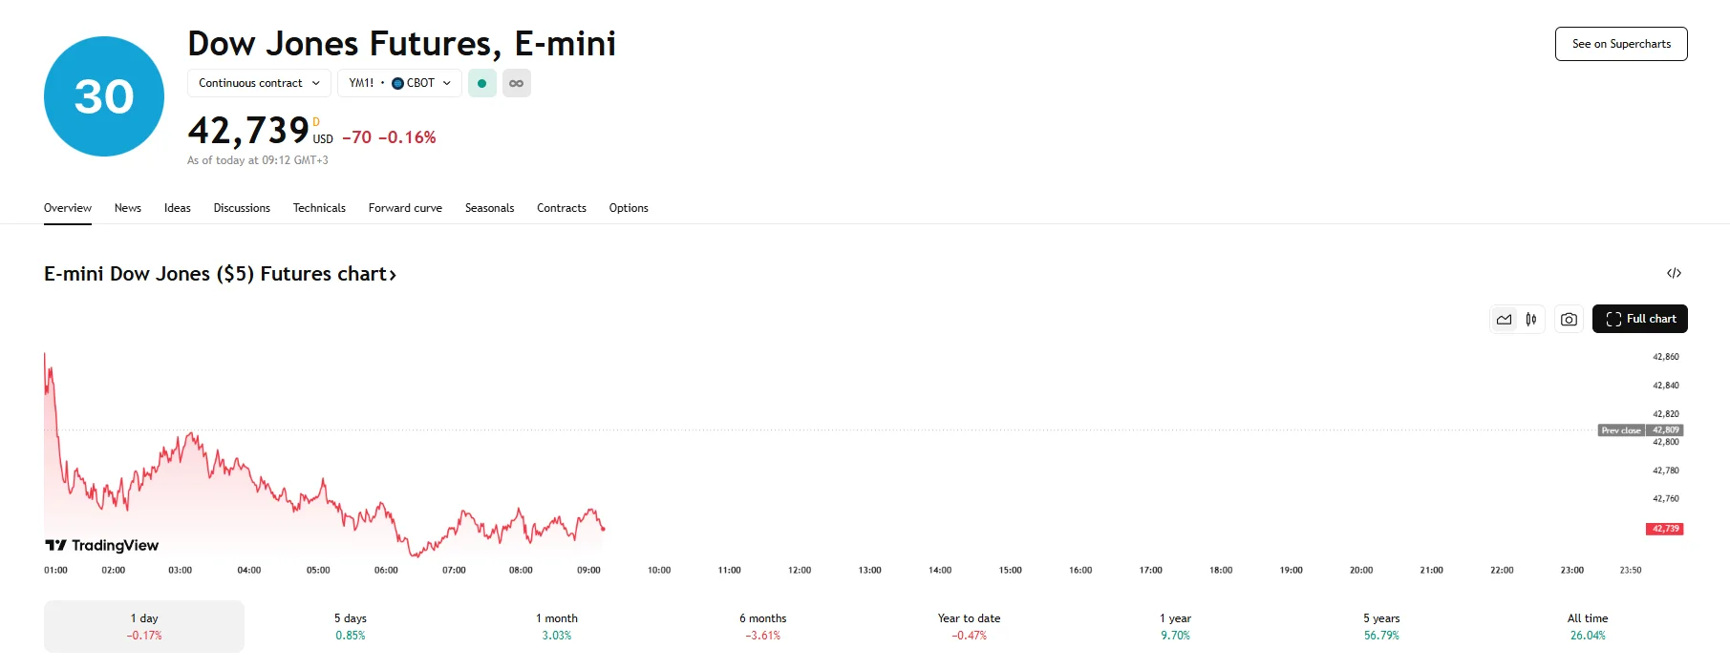Open the Forward curve tab
The width and height of the screenshot is (1730, 669).
pyautogui.click(x=405, y=208)
